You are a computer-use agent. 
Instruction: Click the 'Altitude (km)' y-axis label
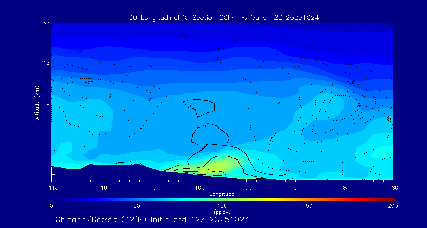tap(37, 103)
